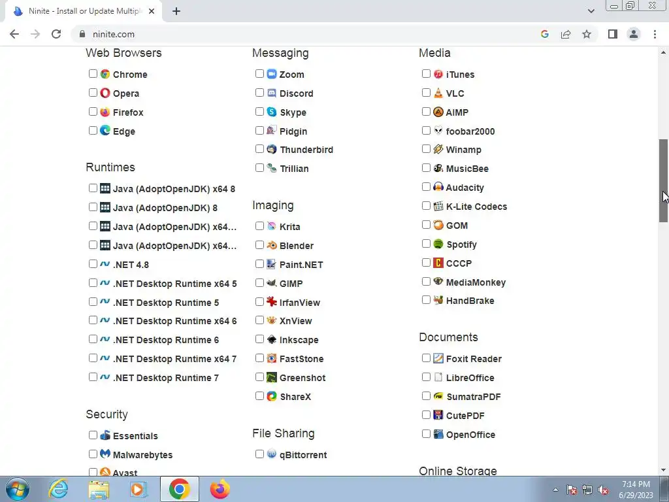Click the Discord icon

click(272, 93)
